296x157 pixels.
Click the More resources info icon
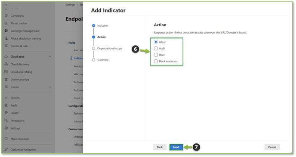(x=6, y=139)
